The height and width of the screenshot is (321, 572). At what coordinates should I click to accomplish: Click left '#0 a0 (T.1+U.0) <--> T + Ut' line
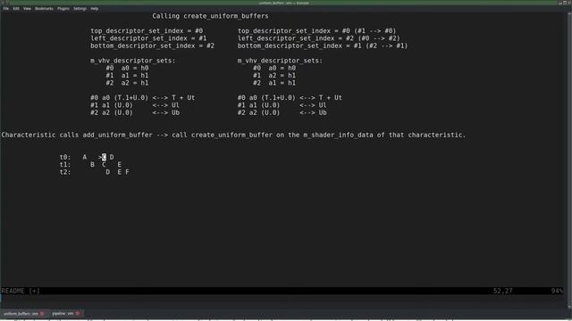pos(143,97)
